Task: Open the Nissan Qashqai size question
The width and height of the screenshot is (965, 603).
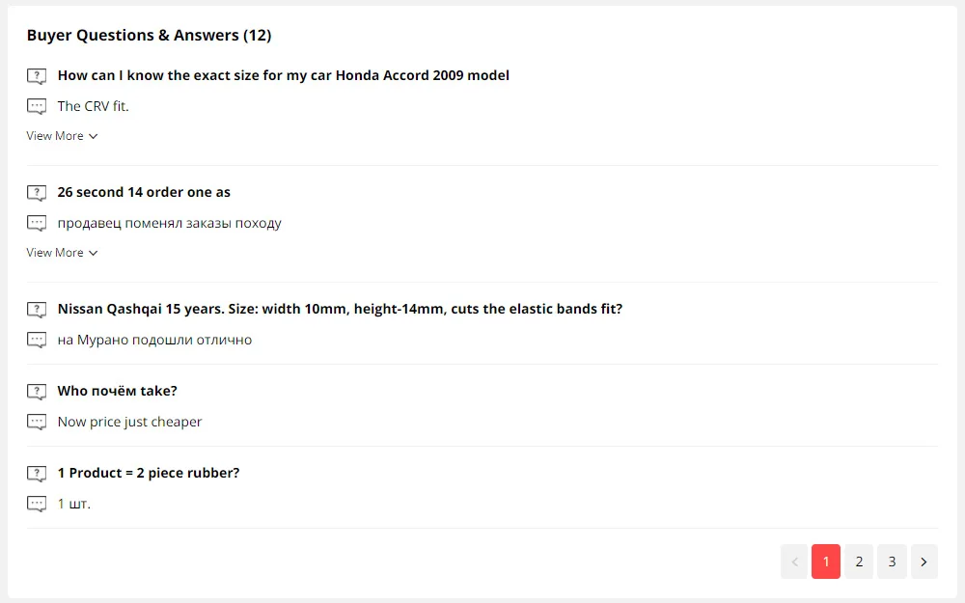Action: tap(340, 309)
